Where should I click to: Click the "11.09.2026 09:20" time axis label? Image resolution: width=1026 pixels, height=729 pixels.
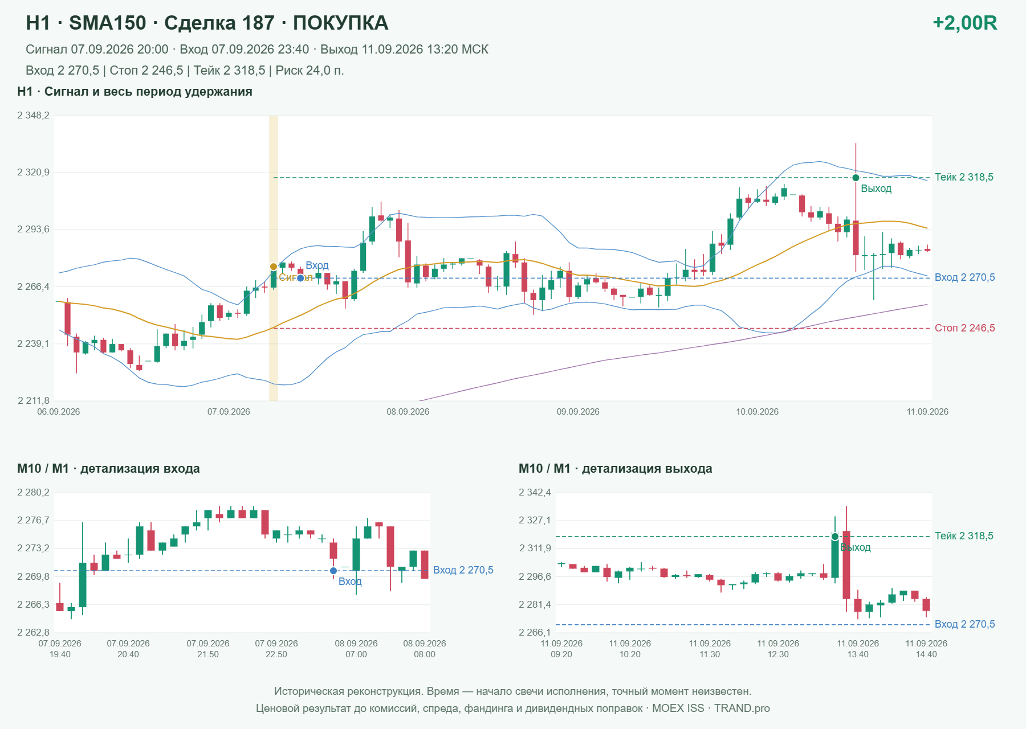tap(561, 649)
